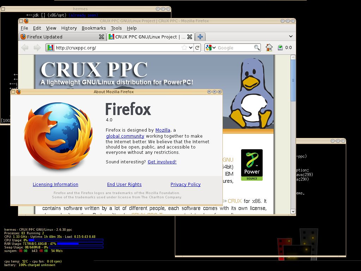This screenshot has height=271, width=361.
Task: Open the Help menu
Action: pyautogui.click(x=131, y=28)
